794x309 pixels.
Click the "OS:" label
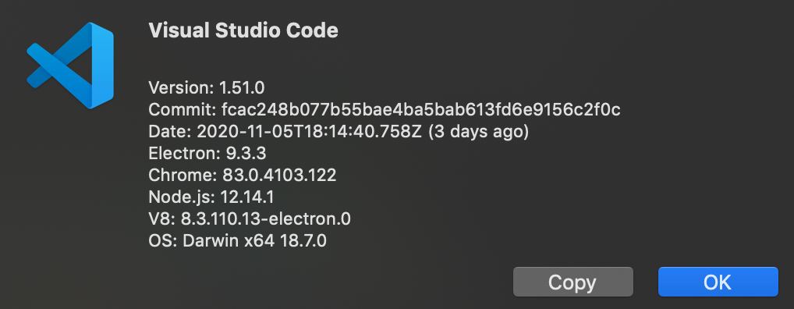coord(162,240)
